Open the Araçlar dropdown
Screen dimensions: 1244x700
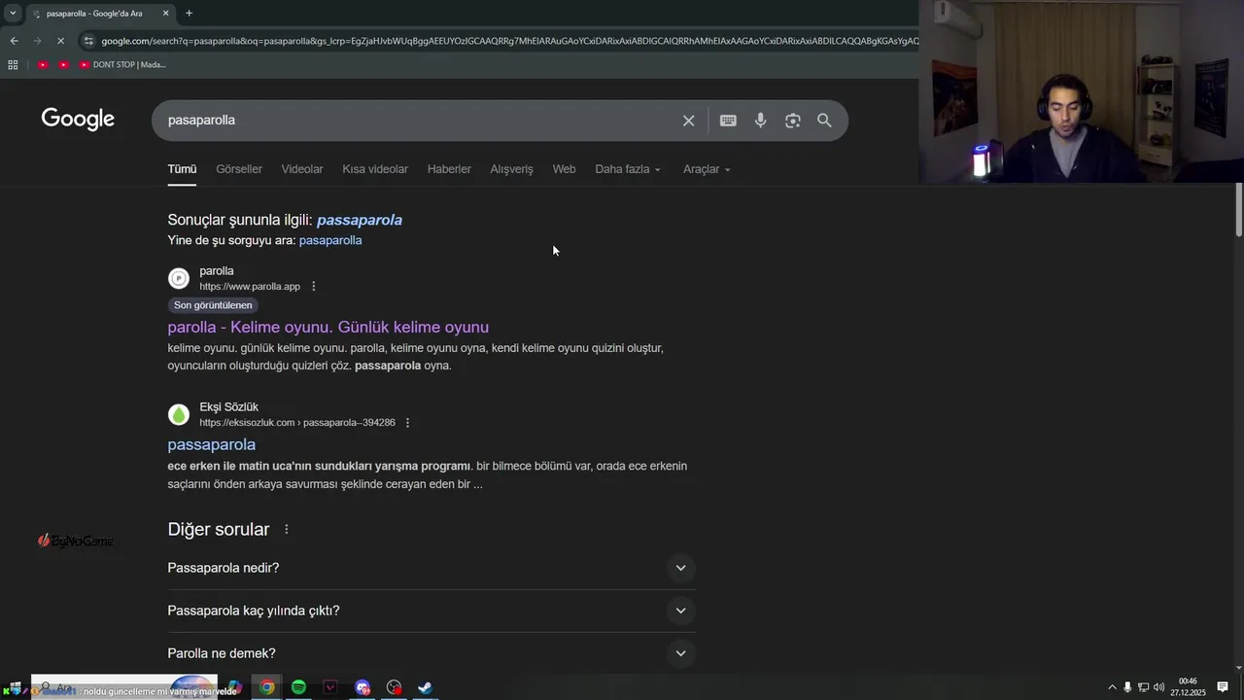(707, 169)
